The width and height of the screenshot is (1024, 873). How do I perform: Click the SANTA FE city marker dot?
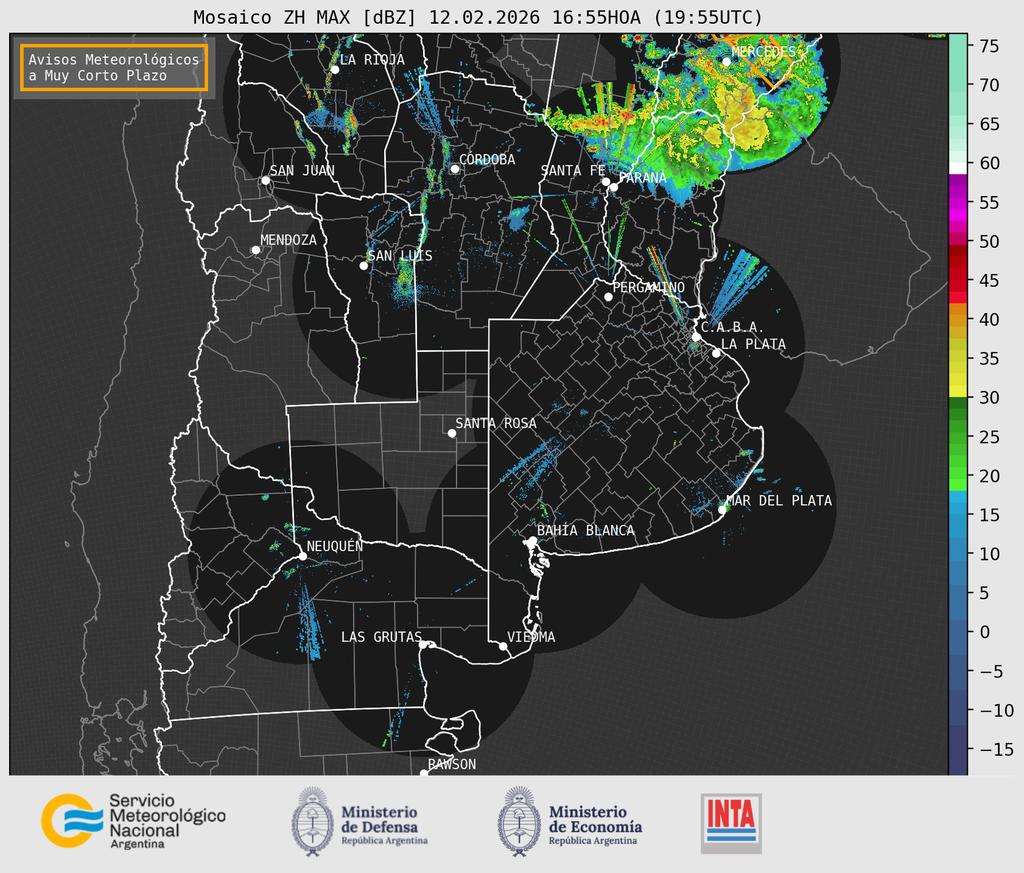[x=606, y=182]
